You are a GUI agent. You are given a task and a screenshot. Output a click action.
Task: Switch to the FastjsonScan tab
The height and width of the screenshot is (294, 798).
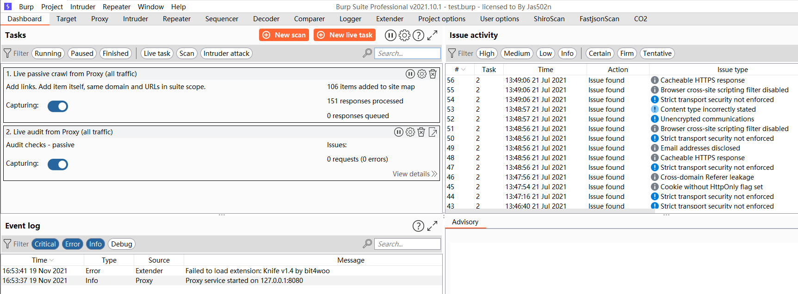click(x=600, y=19)
